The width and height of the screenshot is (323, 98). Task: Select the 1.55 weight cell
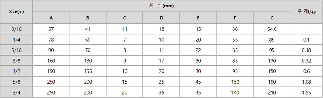[306, 92]
